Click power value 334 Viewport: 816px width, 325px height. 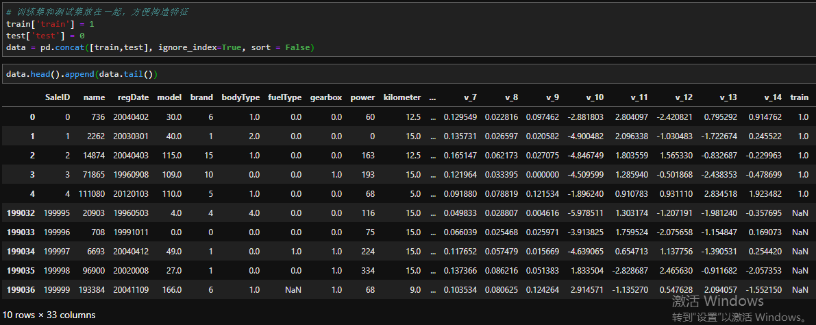pos(369,270)
